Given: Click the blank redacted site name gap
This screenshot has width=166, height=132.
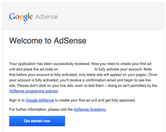Looking at the screenshot, I should click(76, 69).
